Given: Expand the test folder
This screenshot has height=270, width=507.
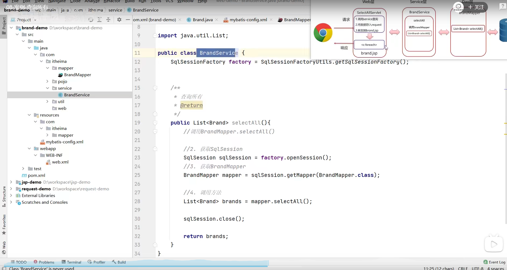Looking at the screenshot, I should 23,169.
